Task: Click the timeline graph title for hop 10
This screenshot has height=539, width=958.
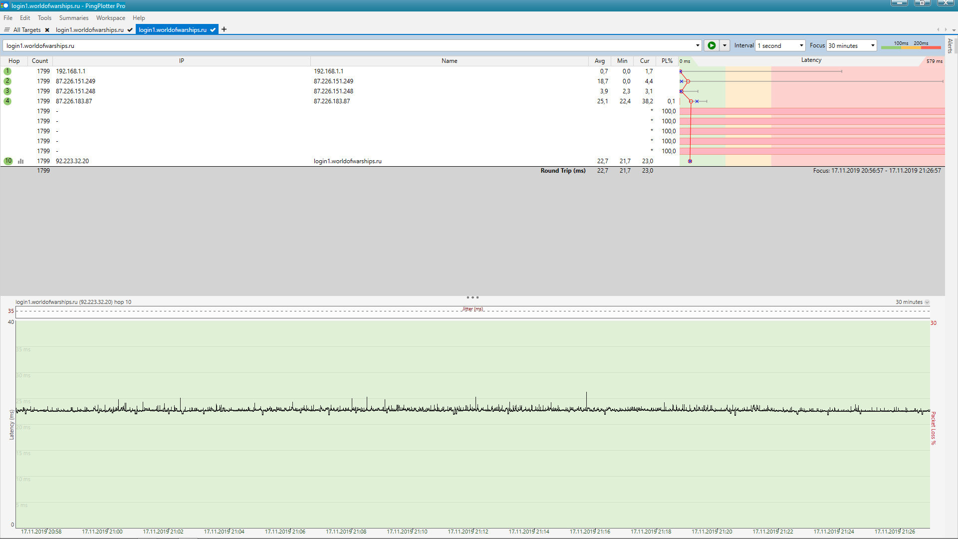Action: (73, 302)
